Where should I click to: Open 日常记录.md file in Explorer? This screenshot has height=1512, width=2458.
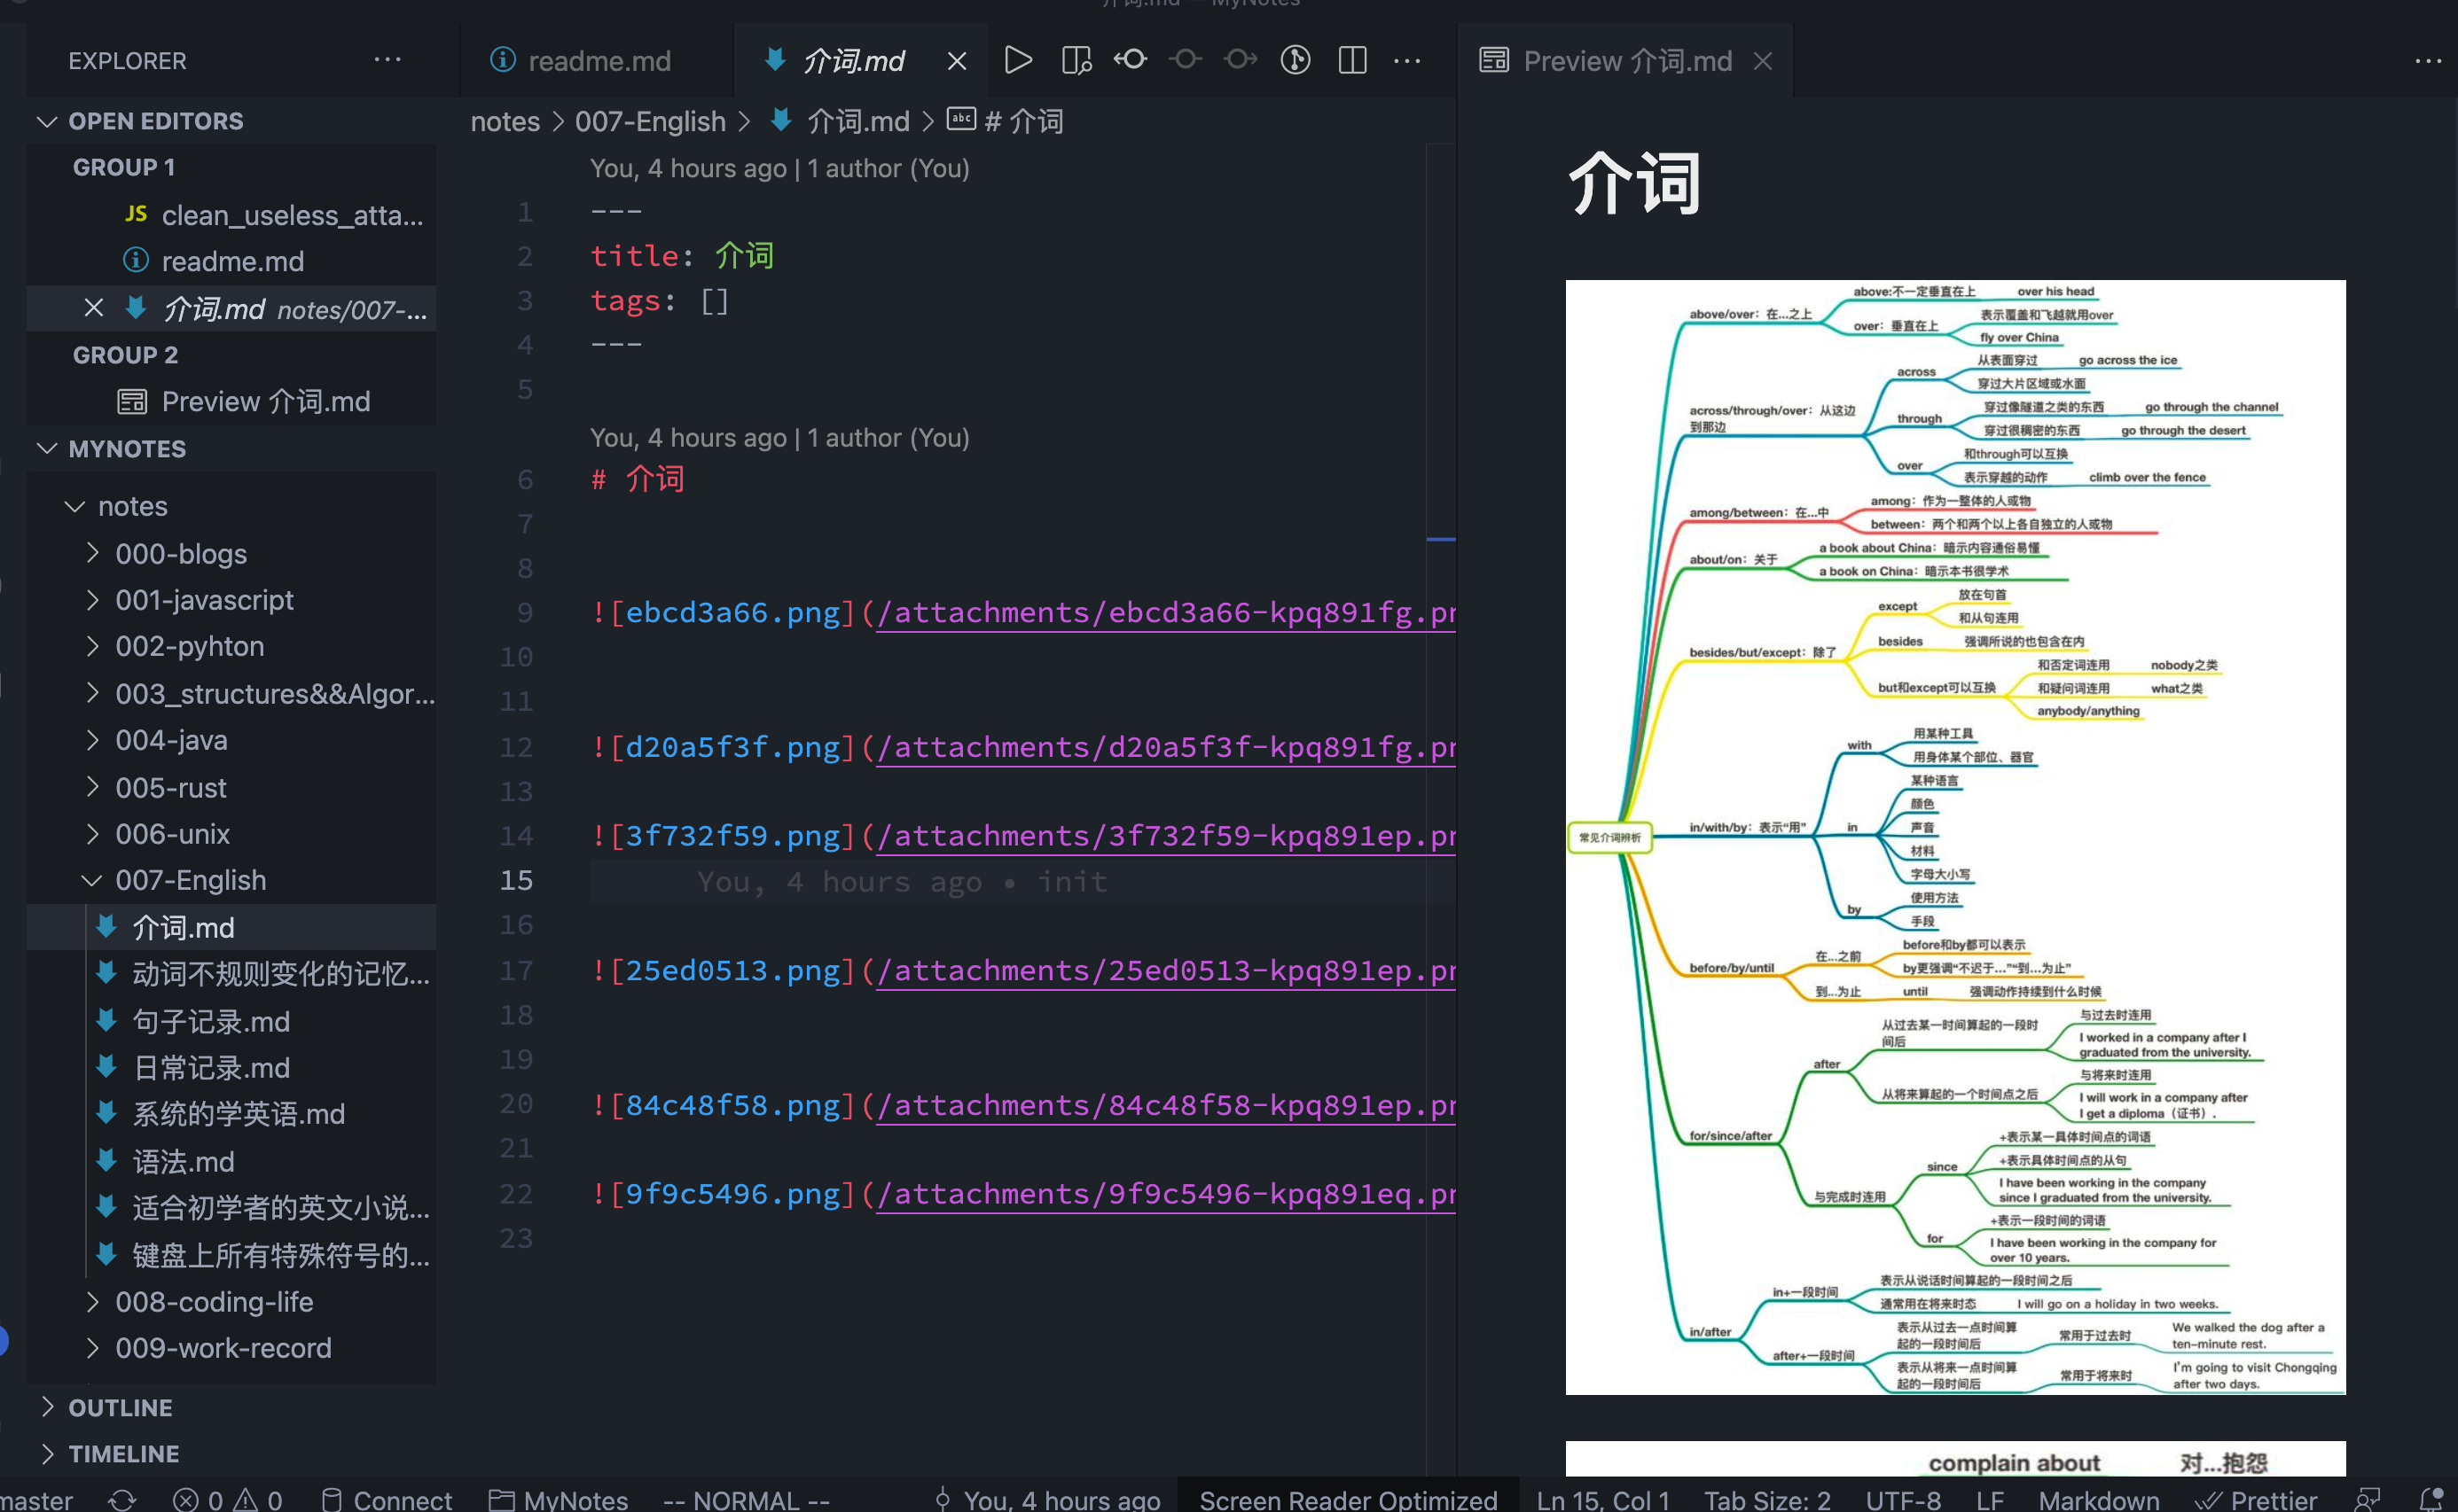click(x=209, y=1064)
